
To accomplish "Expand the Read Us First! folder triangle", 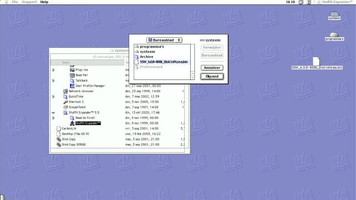I will click(x=53, y=118).
